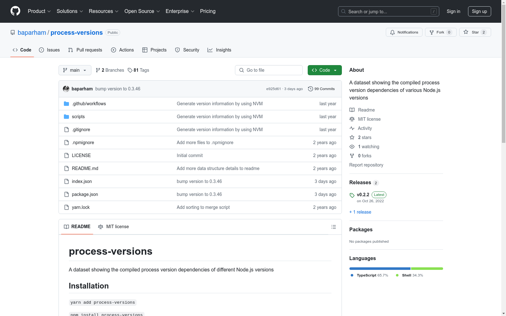Click the Sign in link

point(454,11)
